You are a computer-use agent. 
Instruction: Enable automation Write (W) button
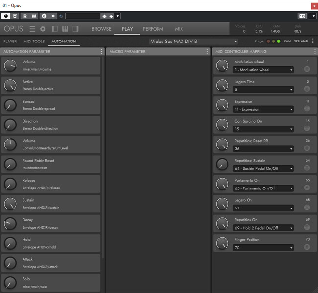(x=34, y=16)
